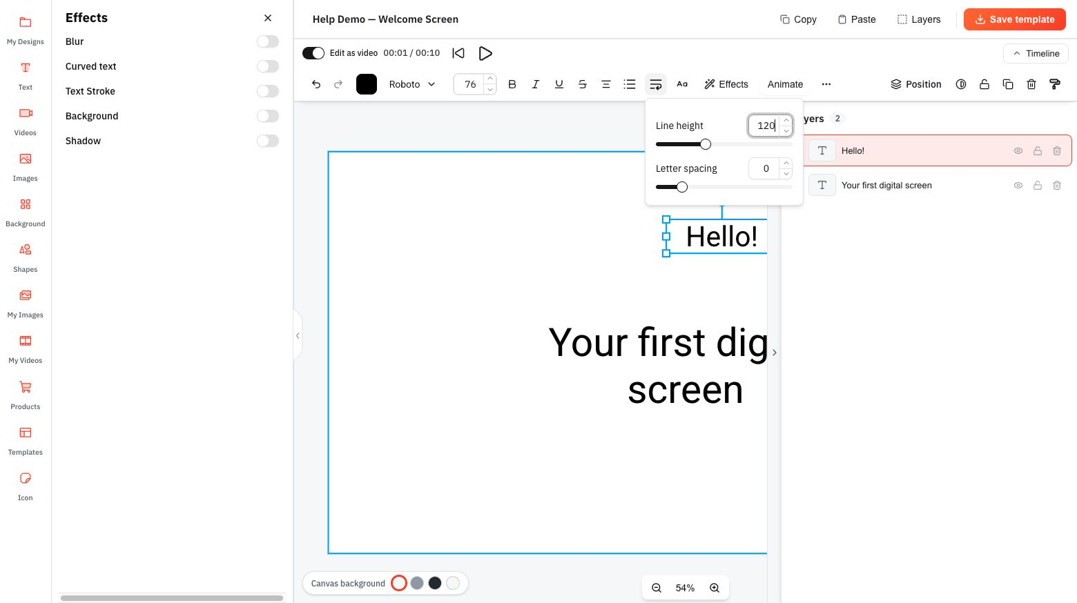Select the Text tool in sidebar
The height and width of the screenshot is (603, 1077).
[26, 77]
